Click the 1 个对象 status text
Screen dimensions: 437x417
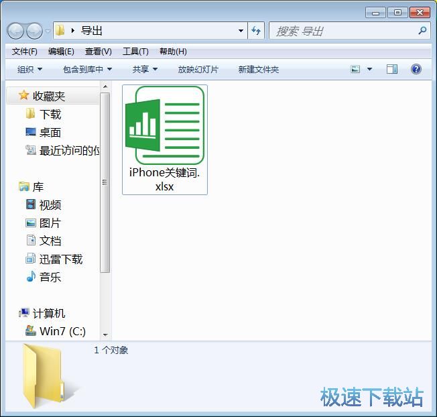pos(111,350)
